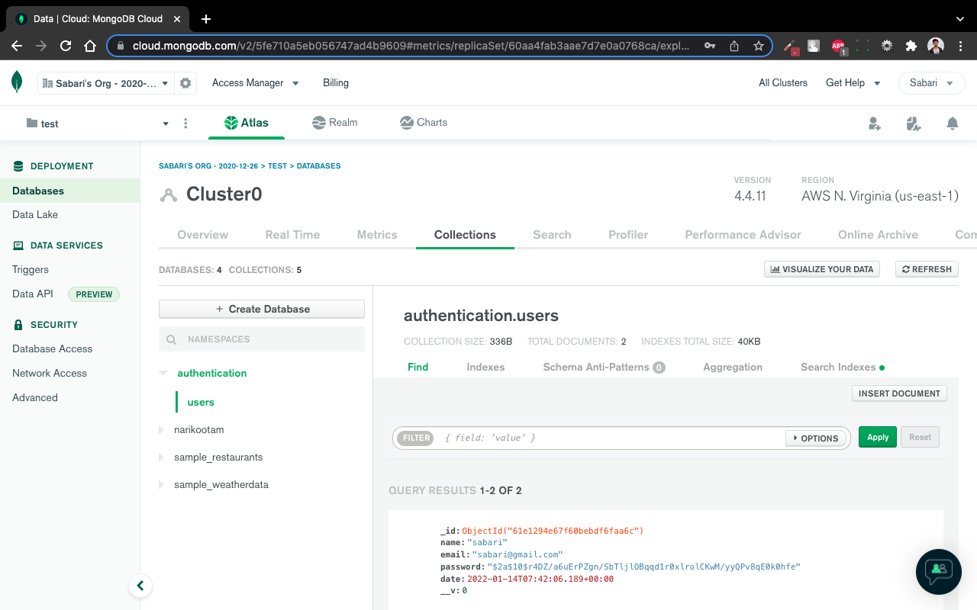Click the filter query input field
Screen dimensions: 977x610
coord(611,438)
